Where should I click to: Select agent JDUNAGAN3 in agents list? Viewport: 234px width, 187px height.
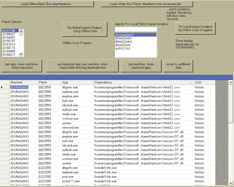coord(136,35)
